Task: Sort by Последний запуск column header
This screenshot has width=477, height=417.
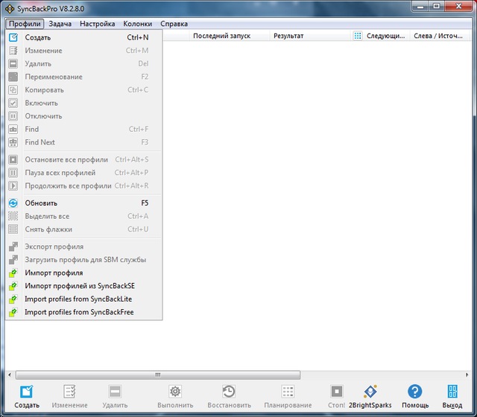Action: (221, 36)
